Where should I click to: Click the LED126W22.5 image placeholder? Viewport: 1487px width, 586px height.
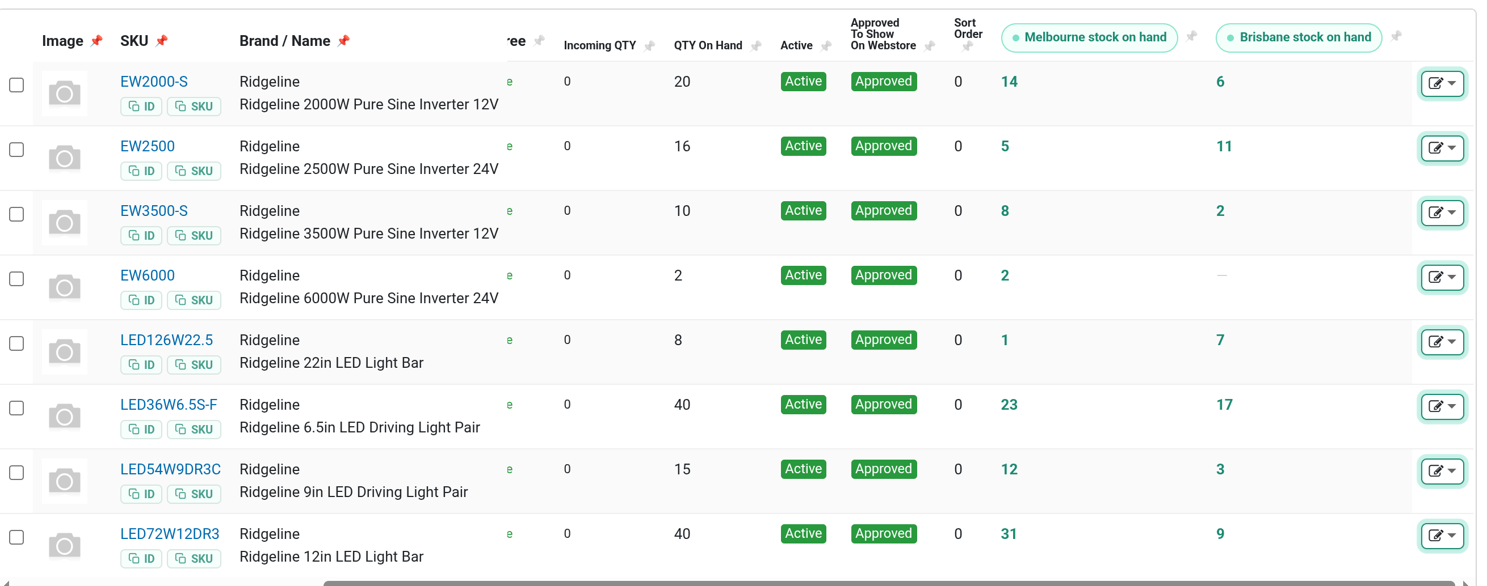tap(65, 351)
